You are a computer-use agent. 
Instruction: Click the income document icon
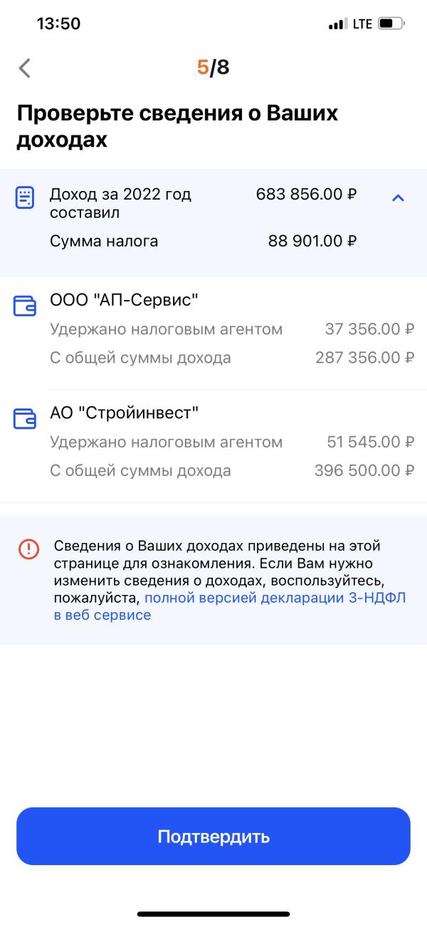pos(25,197)
